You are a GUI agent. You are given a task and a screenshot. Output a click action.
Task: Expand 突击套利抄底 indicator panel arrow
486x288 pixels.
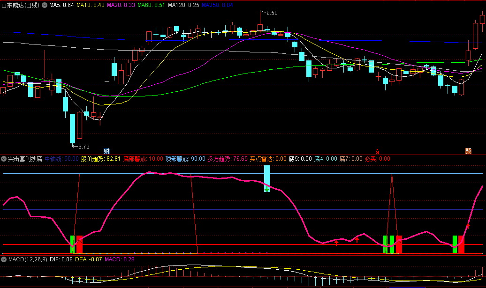tap(4, 159)
